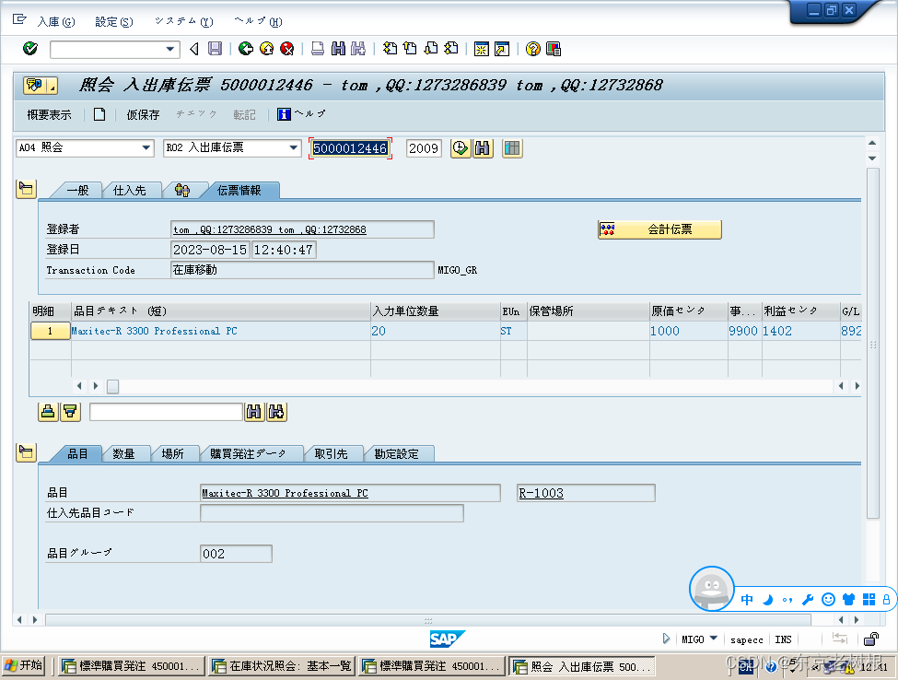This screenshot has width=898, height=680.
Task: Switch to the 一般 header tab
Action: tap(77, 191)
